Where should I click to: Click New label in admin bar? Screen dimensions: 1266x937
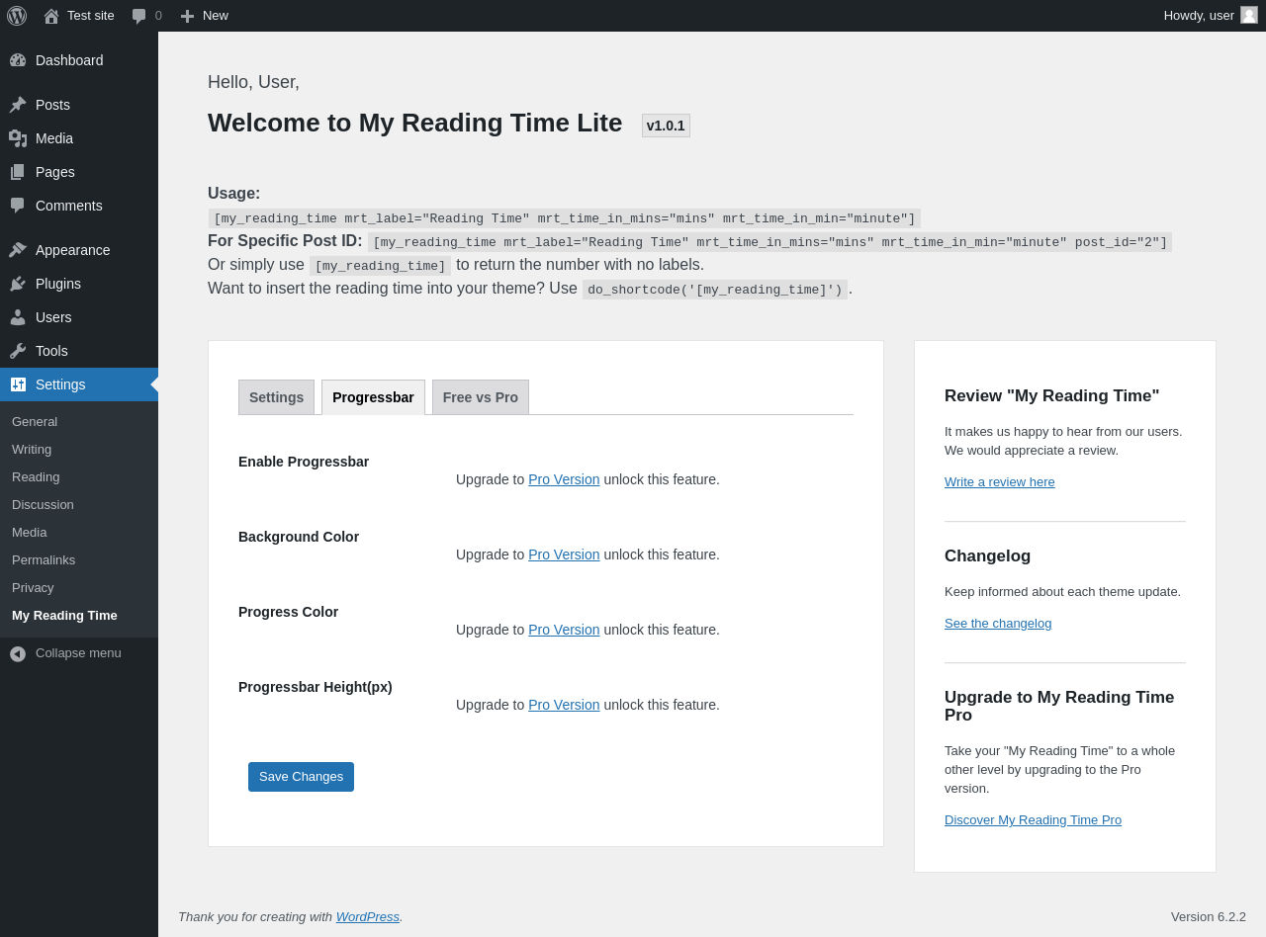(216, 16)
